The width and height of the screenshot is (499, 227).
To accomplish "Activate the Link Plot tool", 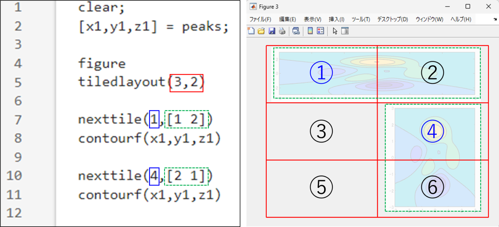I will tap(296, 31).
